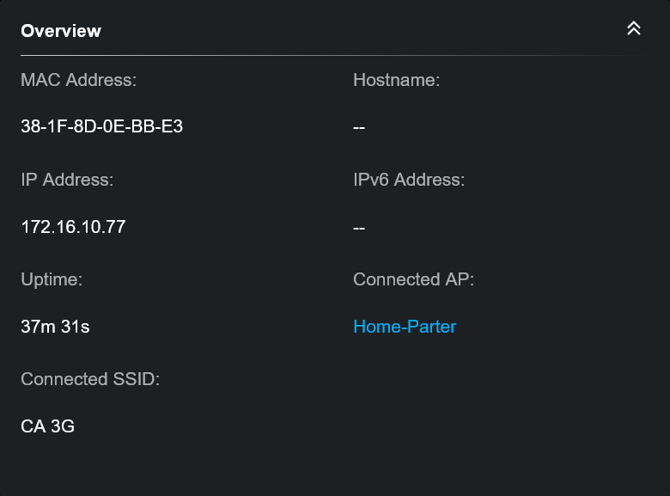
Task: Click the MAC Address label
Action: coord(79,80)
